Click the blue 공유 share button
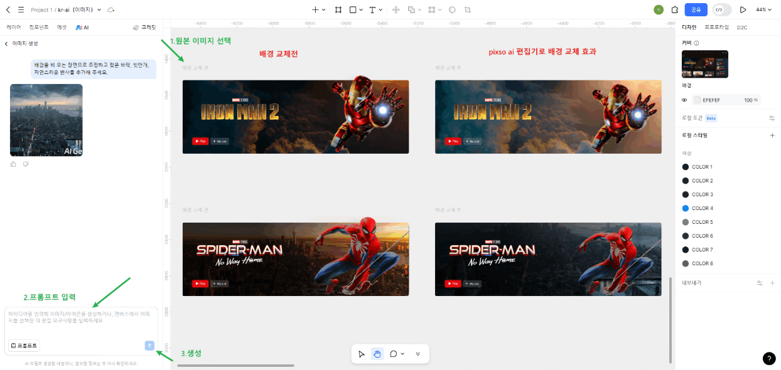The height and width of the screenshot is (370, 781). tap(696, 10)
